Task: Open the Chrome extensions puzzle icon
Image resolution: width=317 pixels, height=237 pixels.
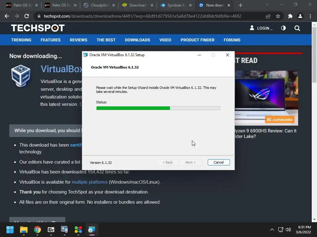Action: [290, 16]
